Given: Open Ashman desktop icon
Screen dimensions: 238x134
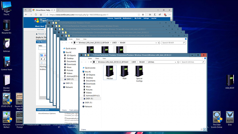Looking at the screenshot, I should pyautogui.click(x=6, y=45).
